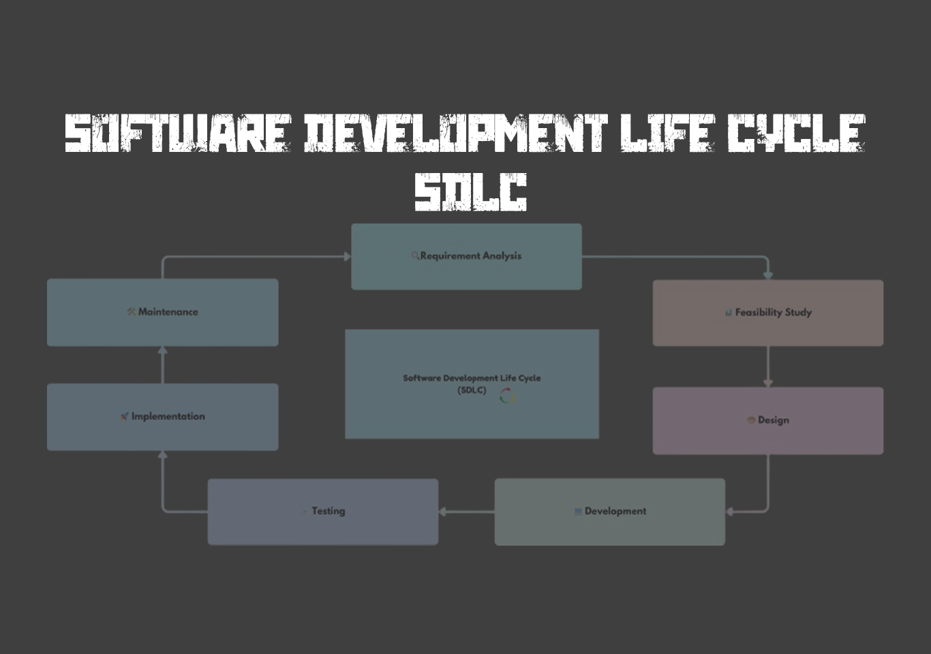Select the Development stage text label
The width and height of the screenshot is (931, 654).
pyautogui.click(x=615, y=512)
